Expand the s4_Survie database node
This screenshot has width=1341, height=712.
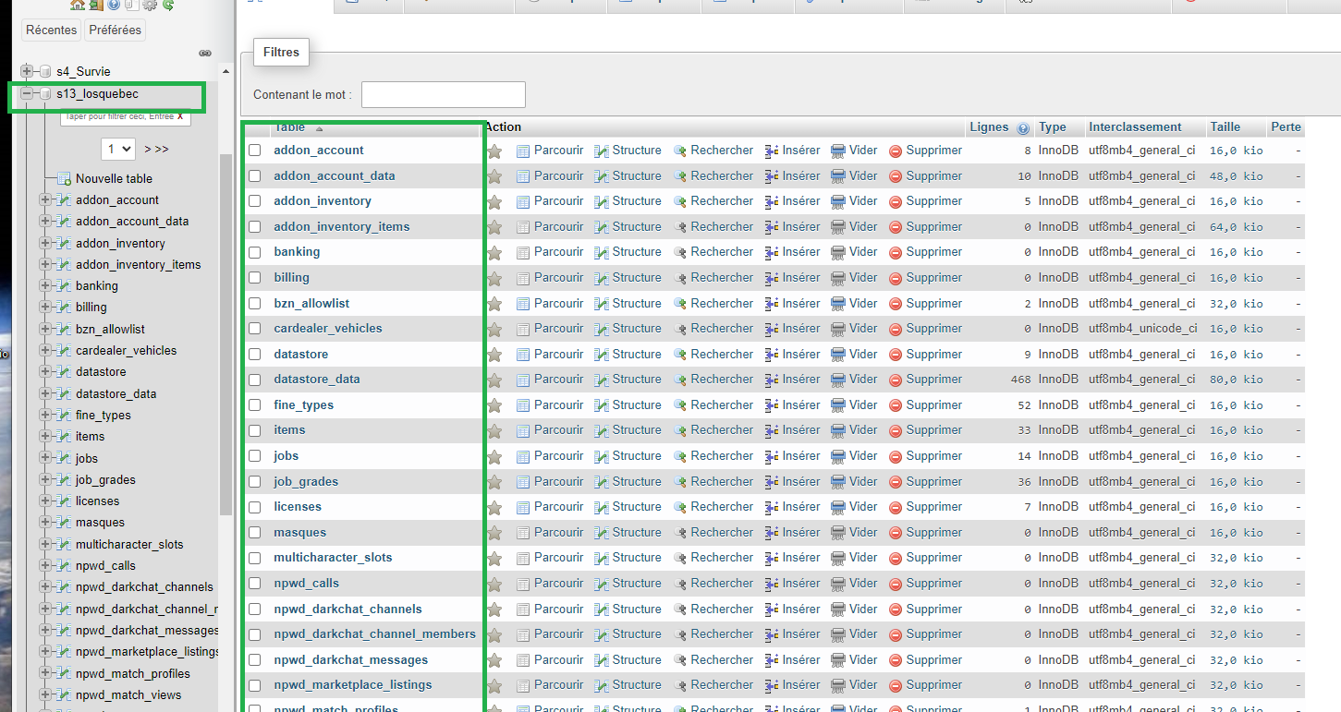pos(28,71)
